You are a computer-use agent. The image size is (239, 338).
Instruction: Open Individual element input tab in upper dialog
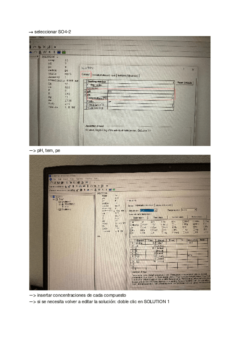pos(104,75)
